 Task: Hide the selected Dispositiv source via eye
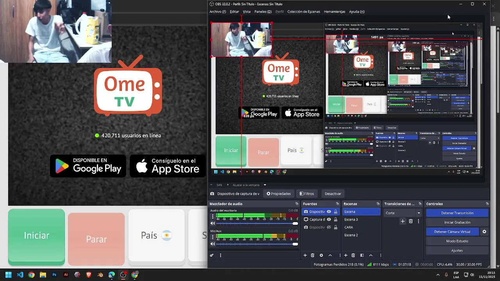(x=329, y=212)
